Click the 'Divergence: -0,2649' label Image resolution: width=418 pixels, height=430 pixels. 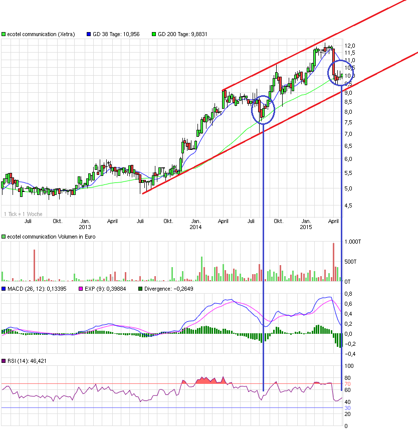click(169, 289)
